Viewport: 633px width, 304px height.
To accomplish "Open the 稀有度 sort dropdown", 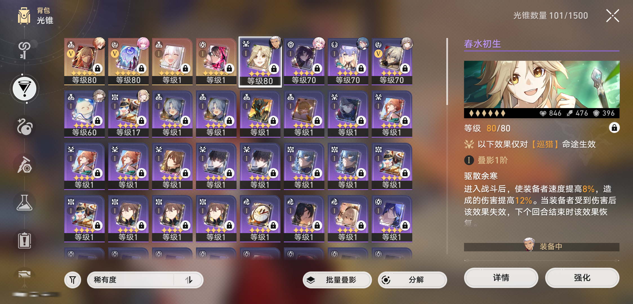I will coord(145,280).
